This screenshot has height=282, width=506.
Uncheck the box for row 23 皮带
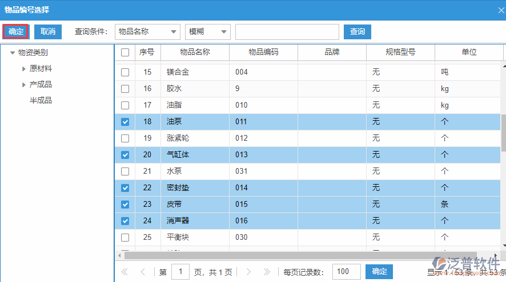click(125, 205)
